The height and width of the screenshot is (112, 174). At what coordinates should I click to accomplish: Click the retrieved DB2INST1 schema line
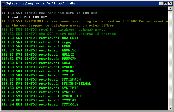(x=40, y=38)
